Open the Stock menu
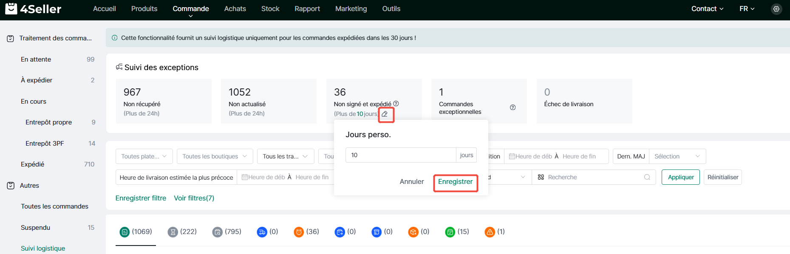Viewport: 790px width, 254px height. click(x=270, y=9)
